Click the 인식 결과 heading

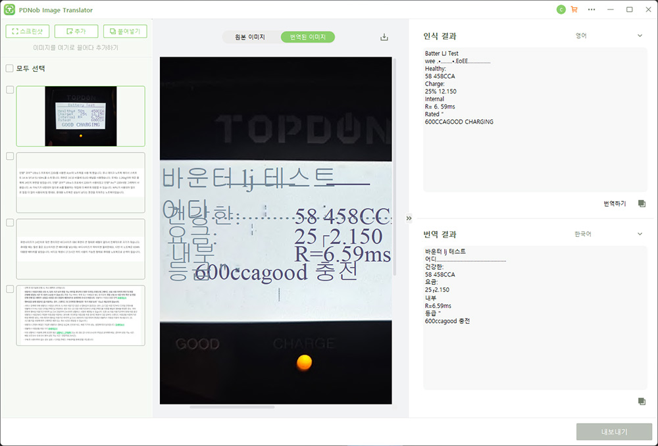tap(440, 36)
